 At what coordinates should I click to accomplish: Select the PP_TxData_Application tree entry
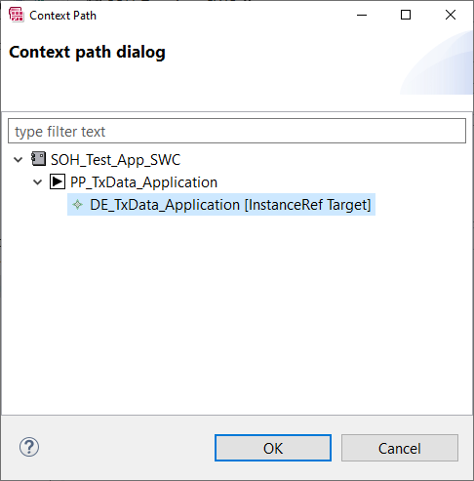(143, 182)
